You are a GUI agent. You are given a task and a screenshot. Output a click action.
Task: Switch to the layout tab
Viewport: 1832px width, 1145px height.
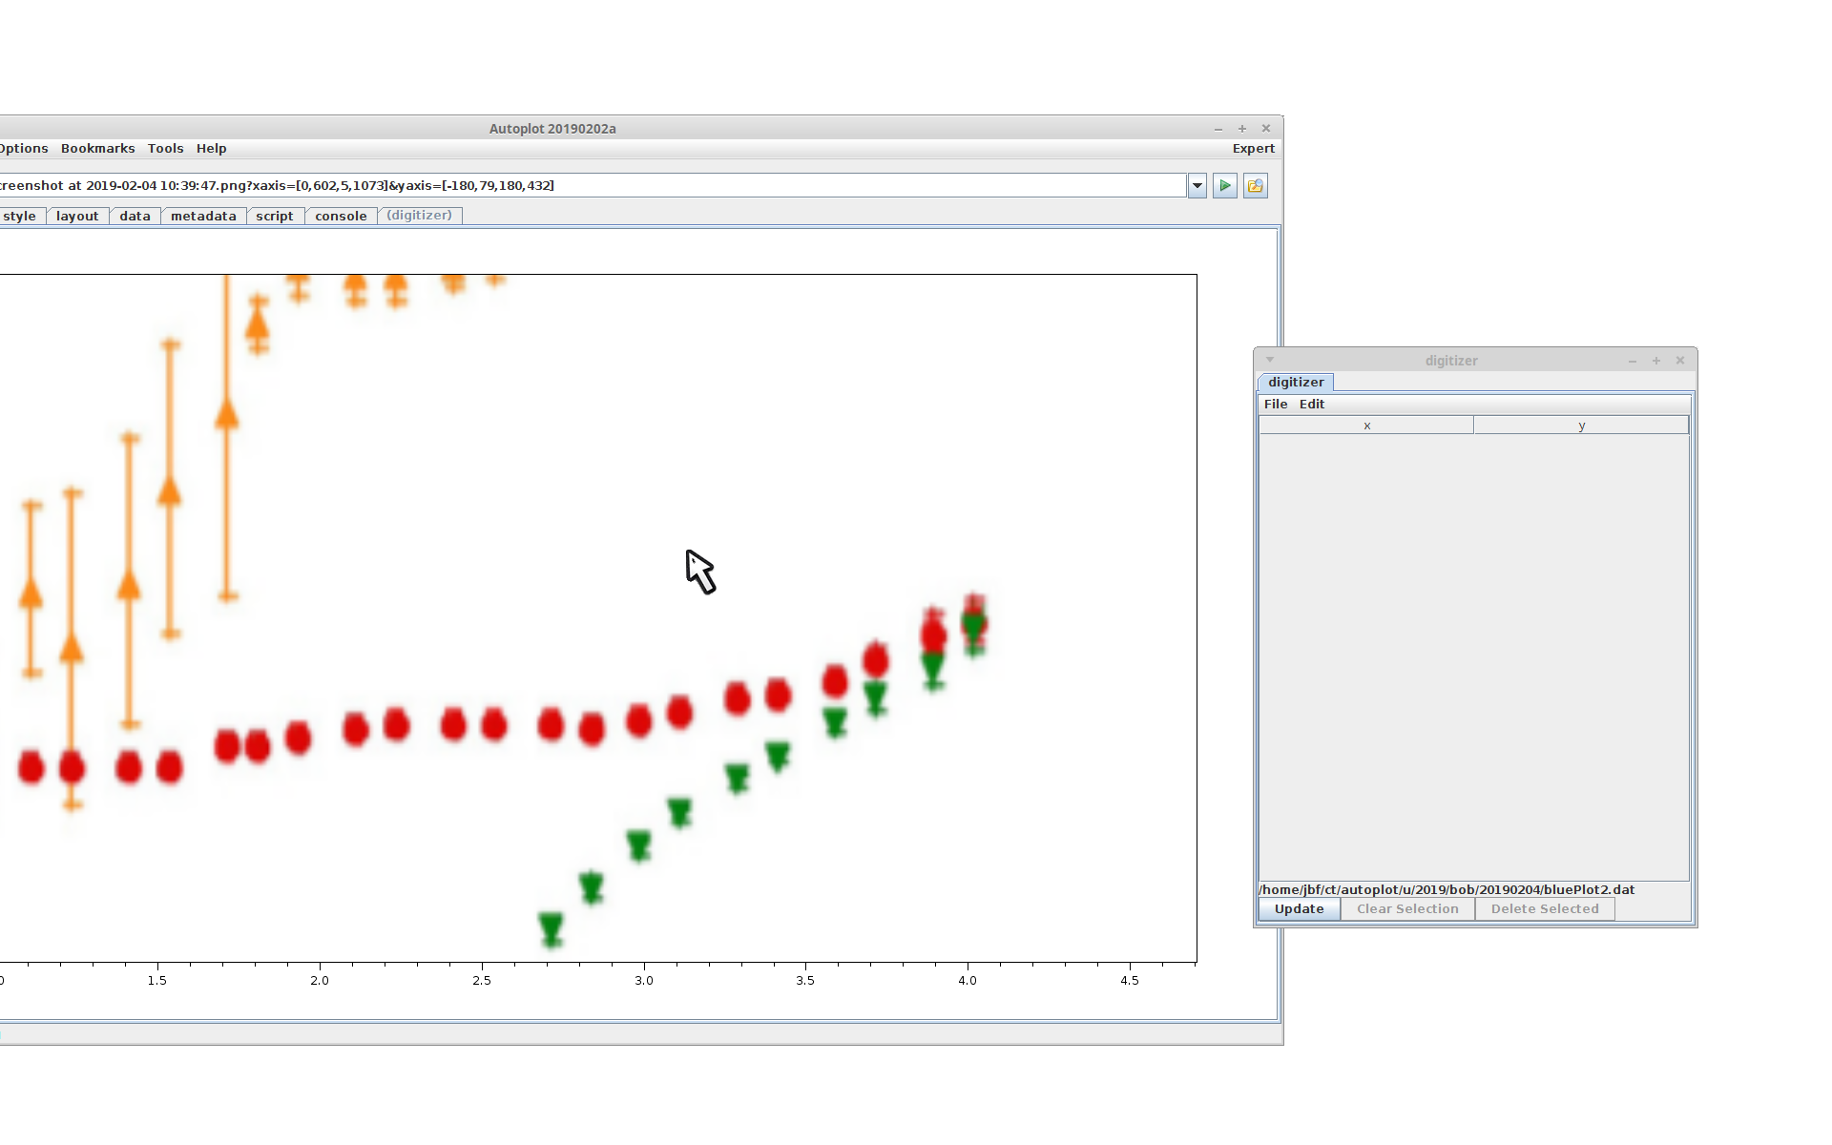(77, 217)
